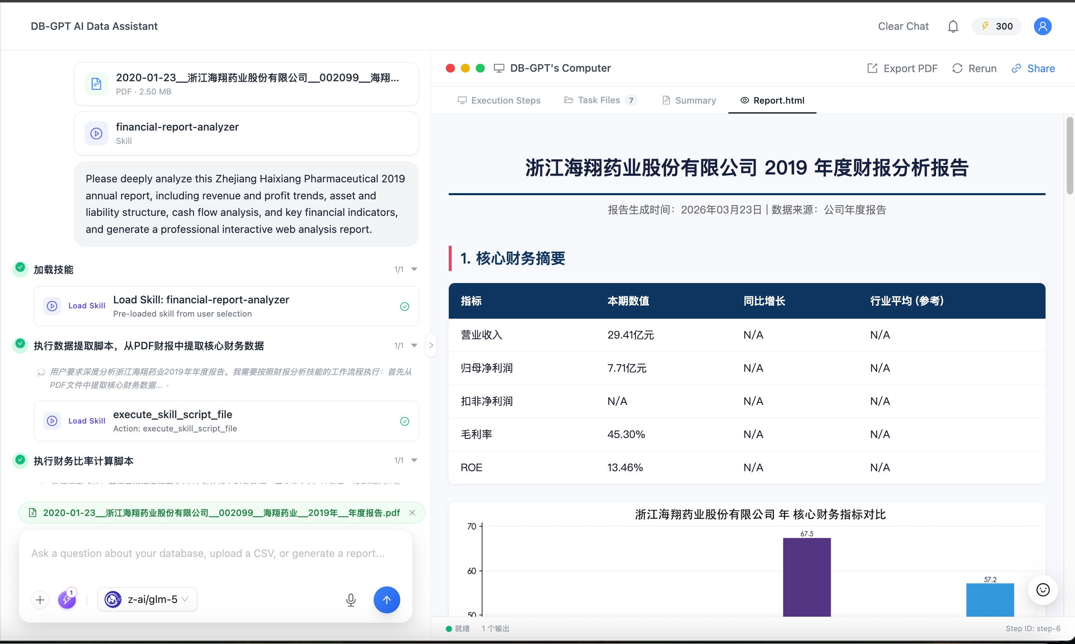The width and height of the screenshot is (1075, 644).
Task: Open the user profile avatar
Action: [x=1042, y=27]
